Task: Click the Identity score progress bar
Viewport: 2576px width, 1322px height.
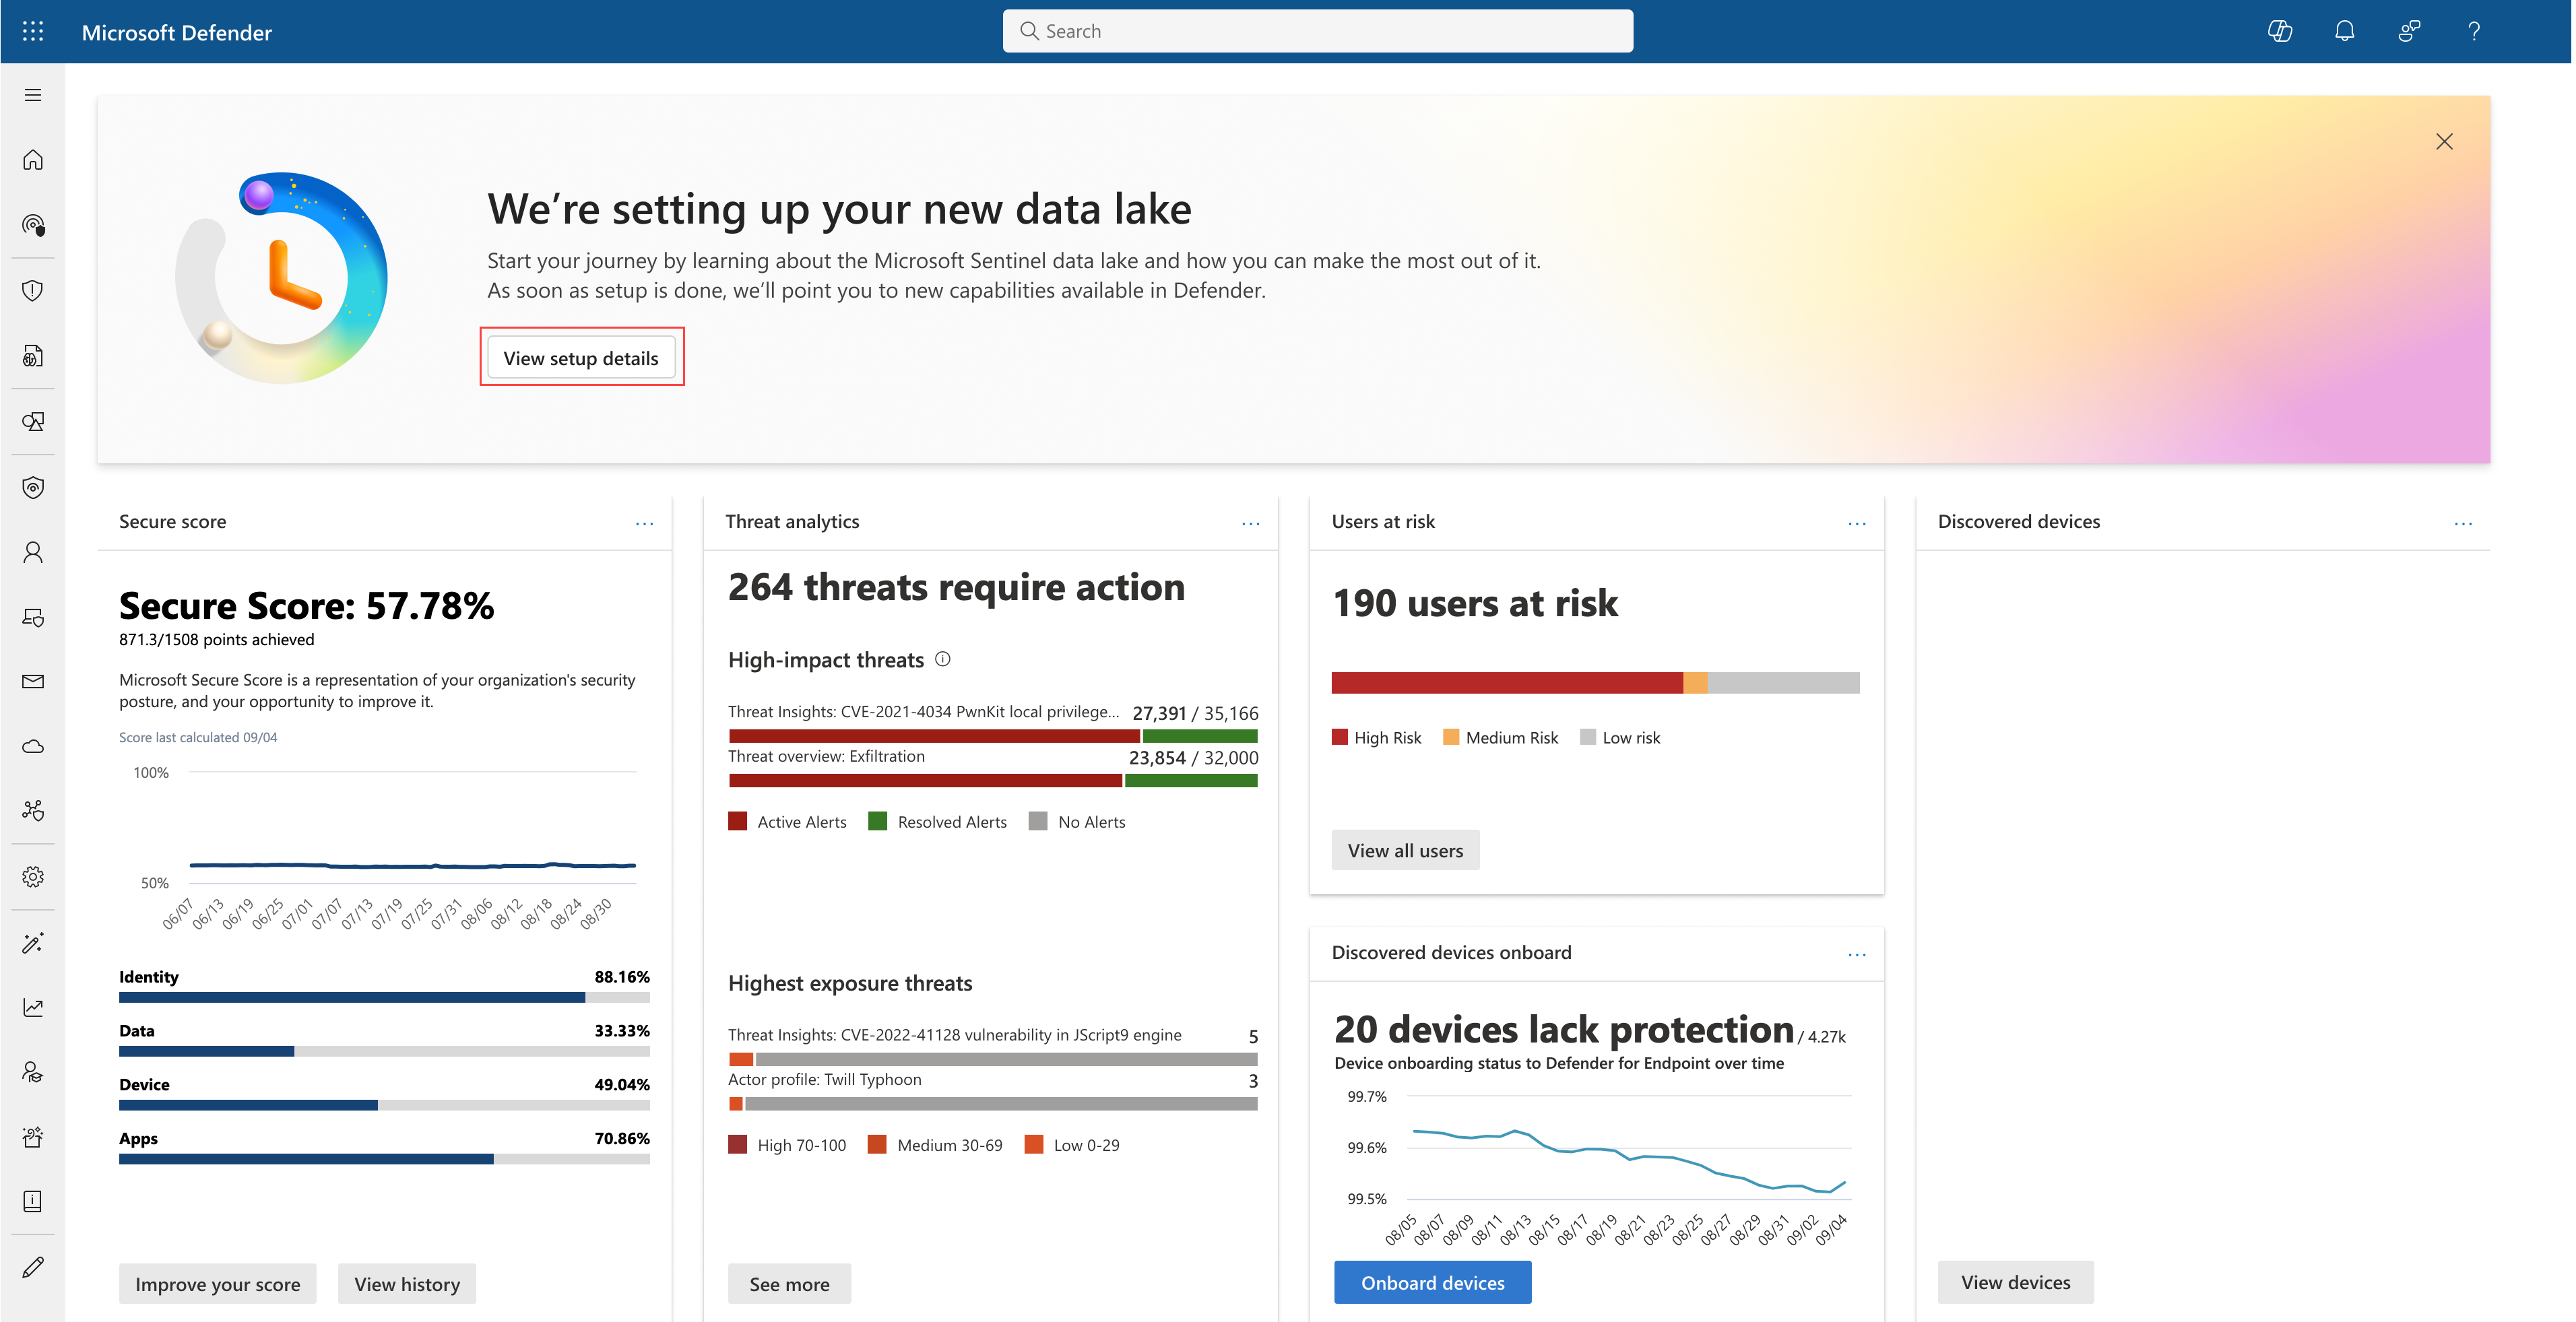Action: (384, 997)
